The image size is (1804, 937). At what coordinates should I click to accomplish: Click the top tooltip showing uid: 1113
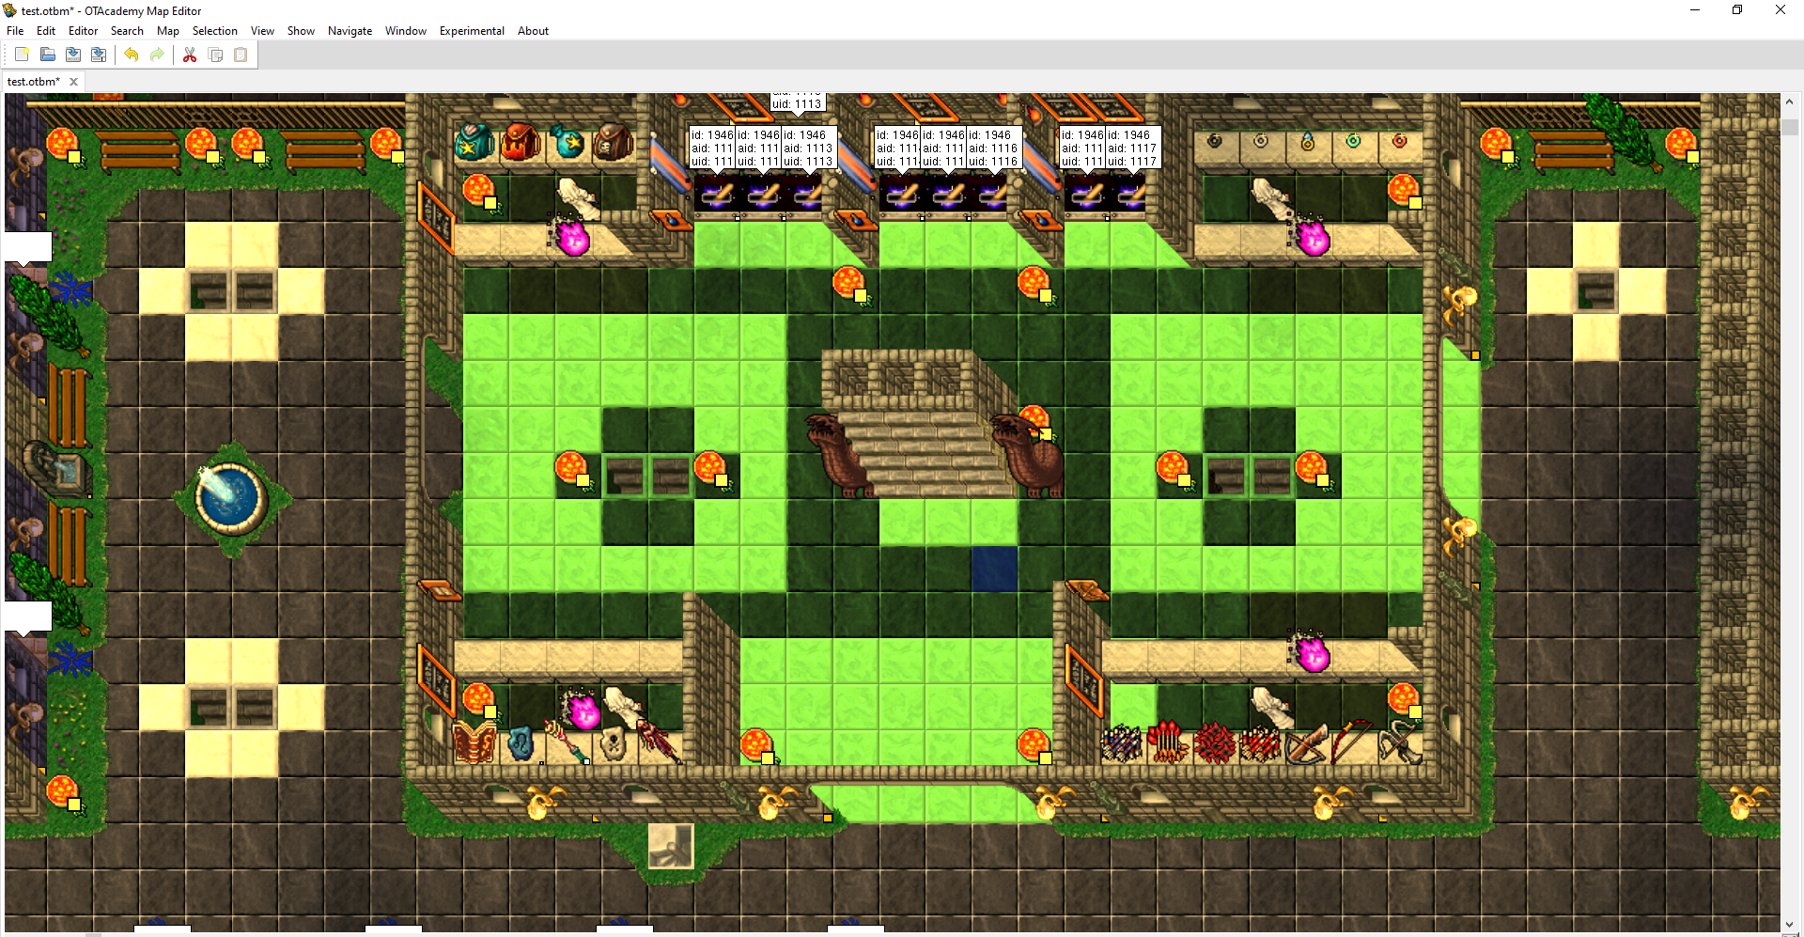pos(797,103)
